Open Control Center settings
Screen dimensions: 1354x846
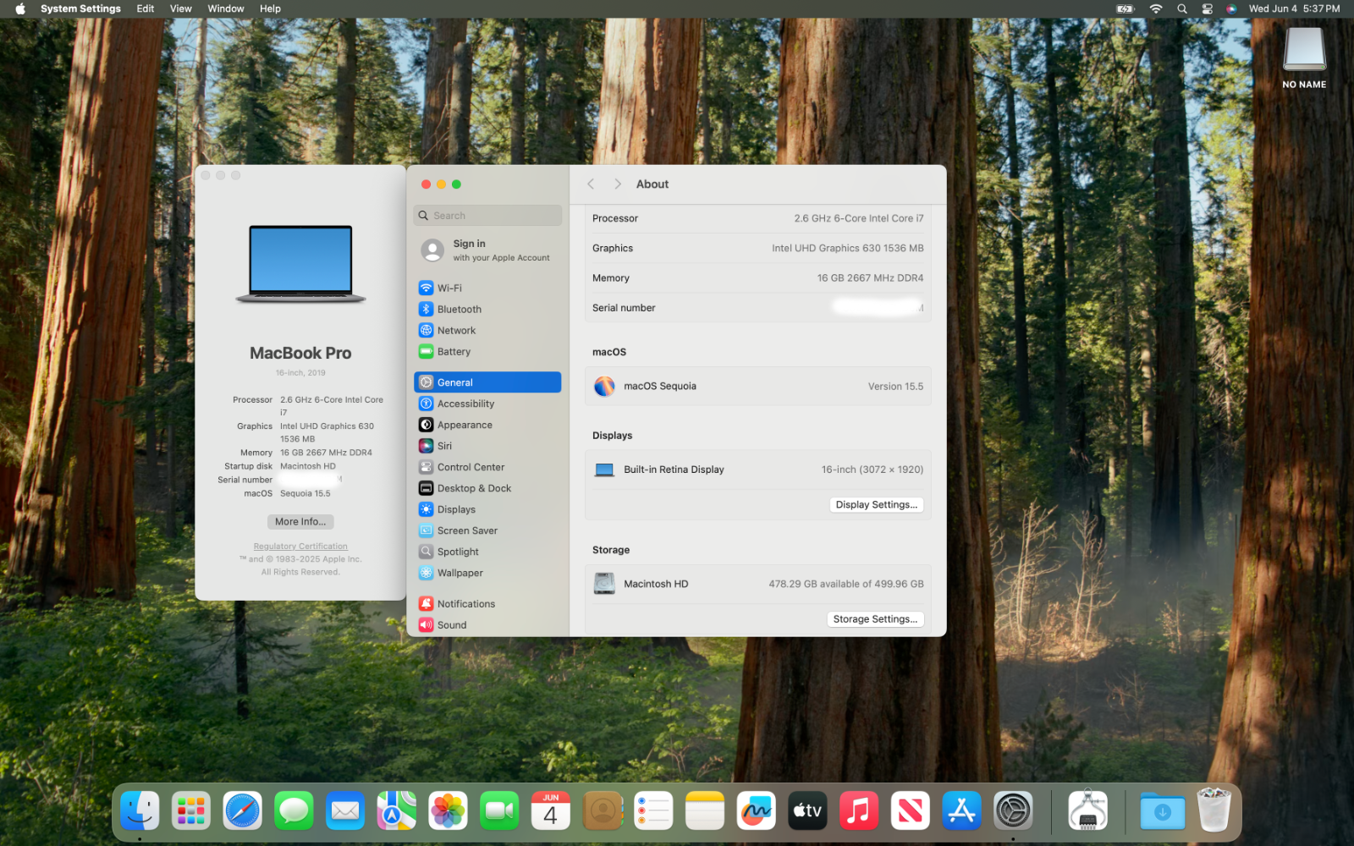tap(487, 467)
